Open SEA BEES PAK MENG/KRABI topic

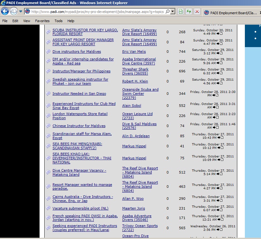pos(77,146)
